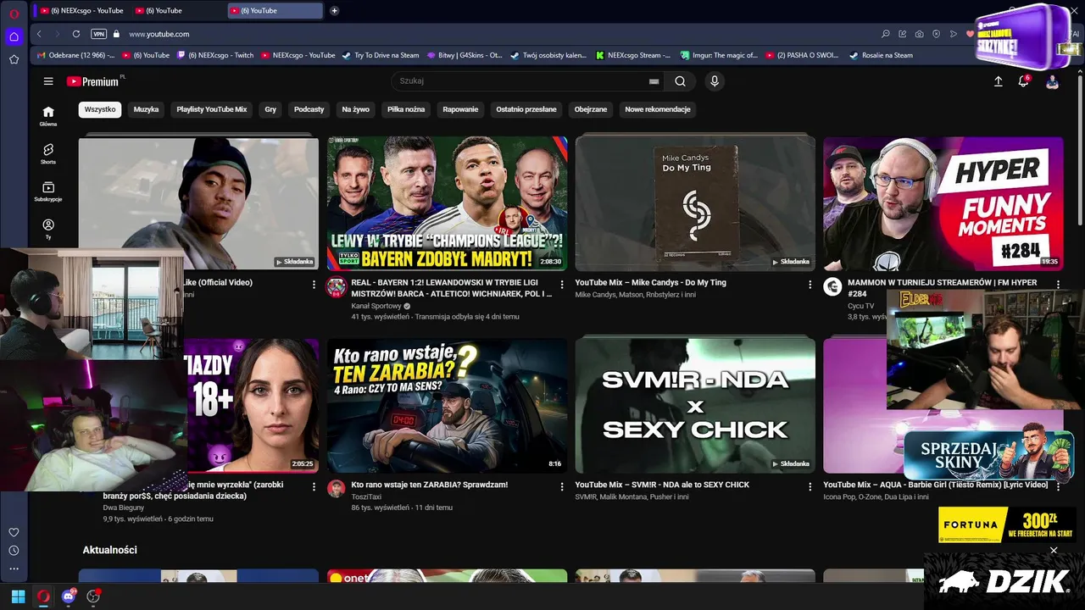Open Bitwy G4Skins bookmark
Screen dimensions: 1085x610
click(465, 55)
